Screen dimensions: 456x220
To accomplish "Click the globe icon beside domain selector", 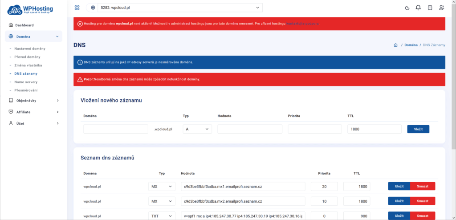I will (x=93, y=8).
